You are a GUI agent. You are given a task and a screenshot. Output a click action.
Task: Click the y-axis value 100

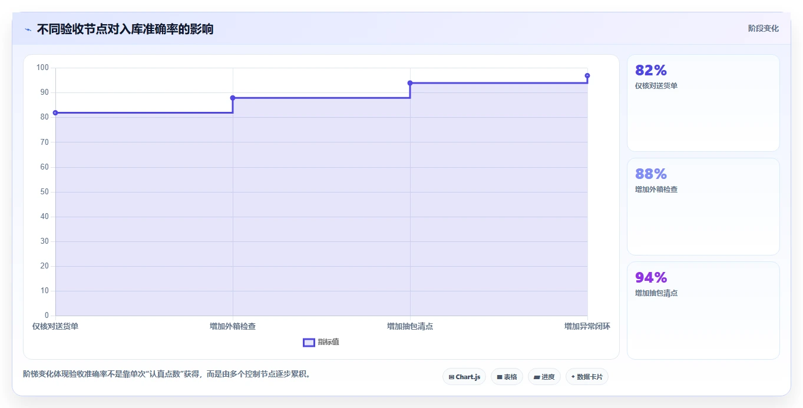(x=42, y=68)
